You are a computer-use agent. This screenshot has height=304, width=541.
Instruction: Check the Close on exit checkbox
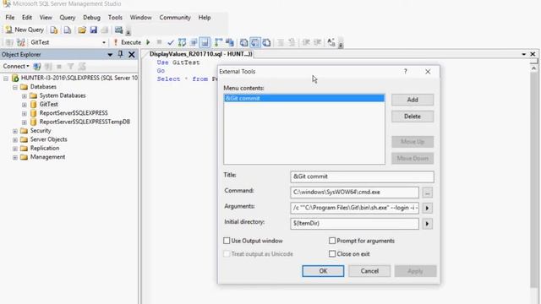(332, 253)
